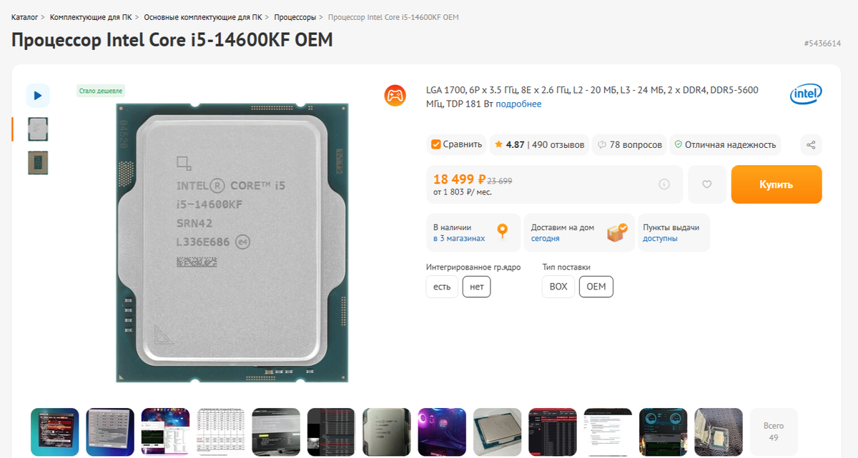Open the 'Всего 49' photos tile
The image size is (858, 458).
[x=774, y=432]
